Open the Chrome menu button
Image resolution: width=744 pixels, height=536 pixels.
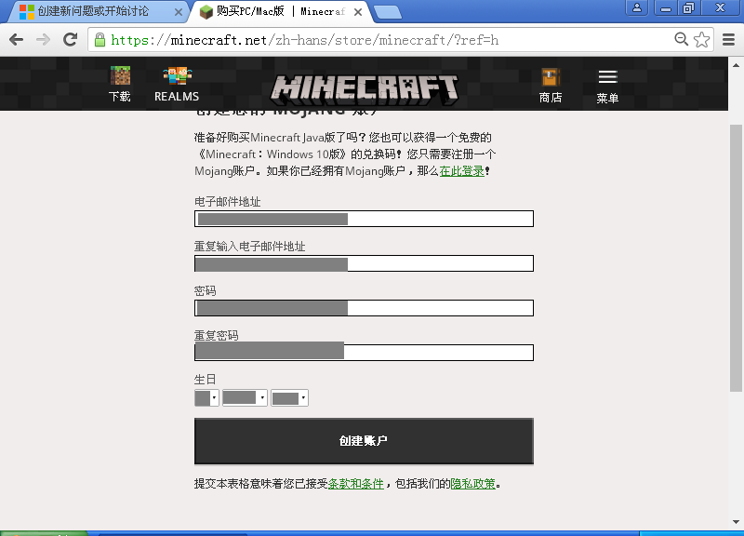click(728, 39)
